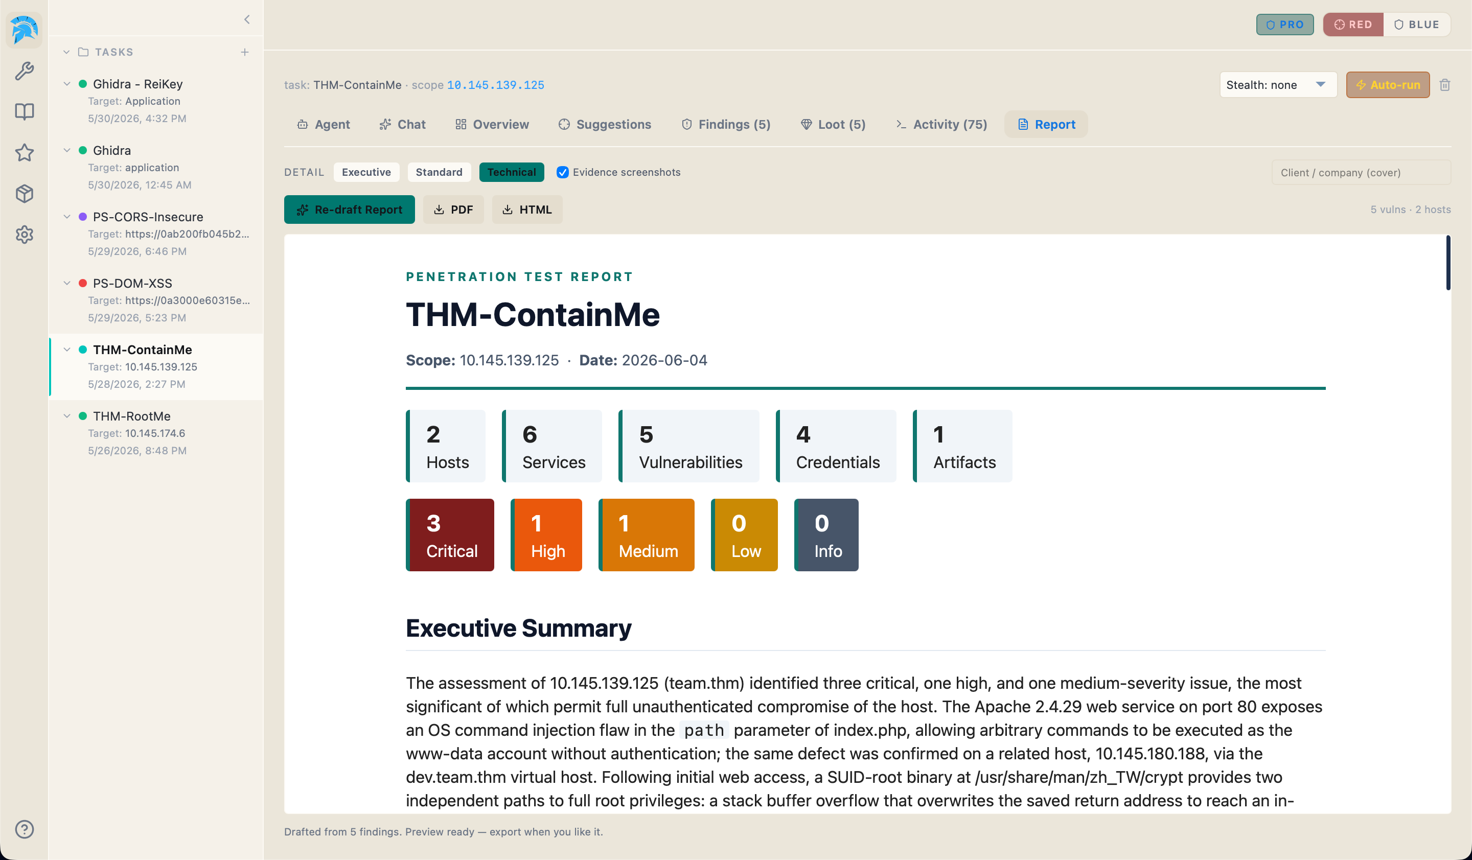Viewport: 1472px width, 860px height.
Task: Download report as HTML
Action: pyautogui.click(x=527, y=210)
